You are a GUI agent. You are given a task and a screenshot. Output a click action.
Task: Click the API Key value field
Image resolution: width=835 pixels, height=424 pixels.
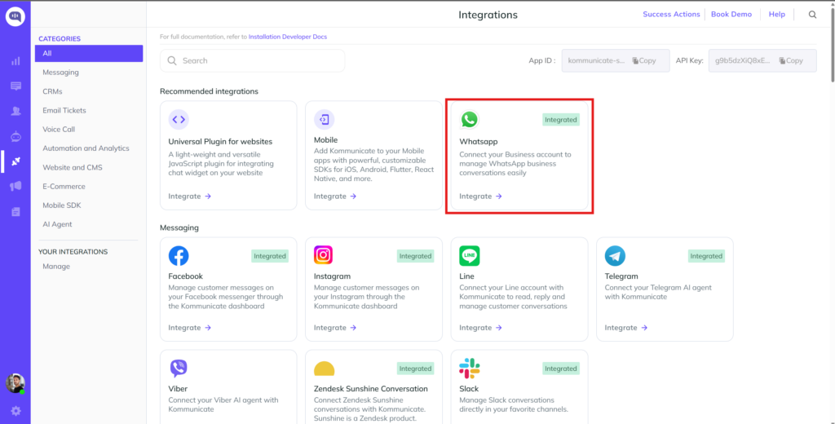[762, 60]
